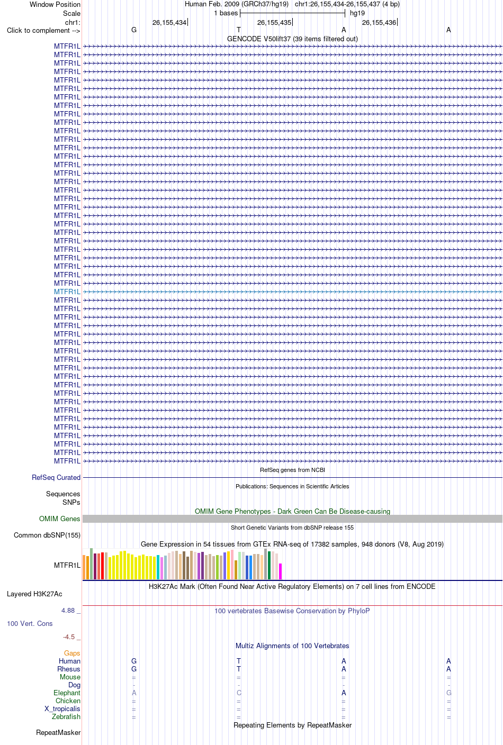Click the 'hg19' text next to scale
The height and width of the screenshot is (745, 503).
coord(357,13)
